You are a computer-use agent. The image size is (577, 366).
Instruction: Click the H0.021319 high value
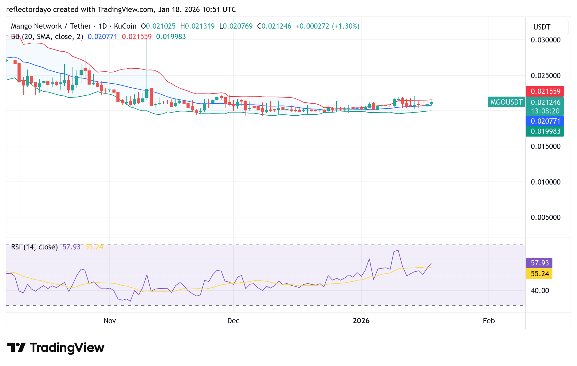coord(197,26)
